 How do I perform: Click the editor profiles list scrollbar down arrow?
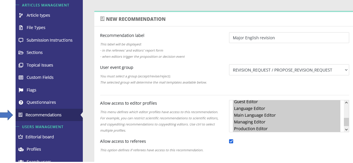pos(346,129)
